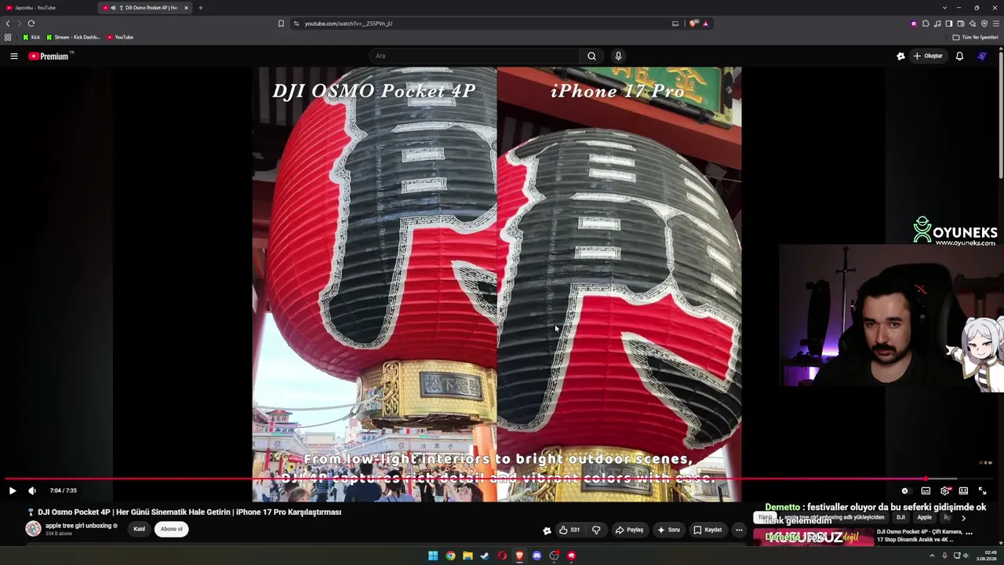Viewport: 1004px width, 565px height.
Task: Open the Stream - Kick Dashboard bookmark
Action: pos(74,37)
